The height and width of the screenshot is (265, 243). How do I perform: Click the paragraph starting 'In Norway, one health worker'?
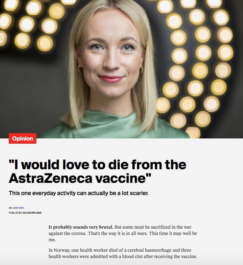pos(123,253)
